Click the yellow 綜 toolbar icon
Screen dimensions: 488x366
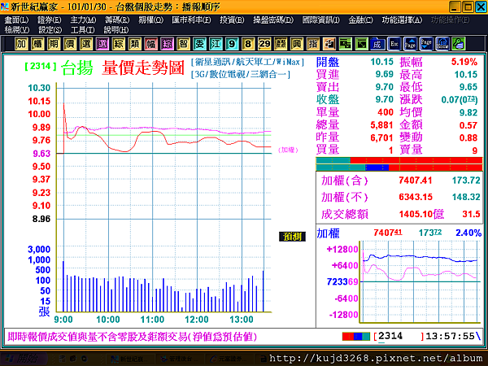point(118,44)
